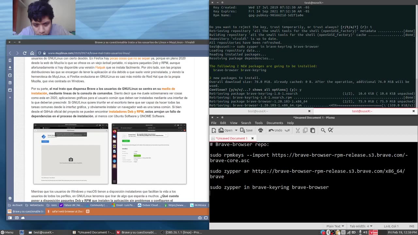Close the active red terminal tab
Viewport: 418px width, 235px height.
[x=413, y=111]
